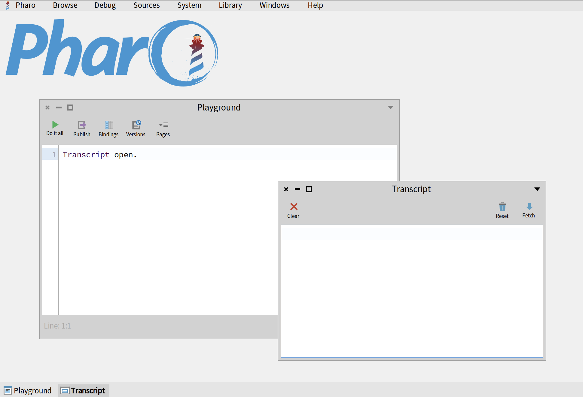
Task: Click the Publish toolbar icon
Action: point(82,125)
